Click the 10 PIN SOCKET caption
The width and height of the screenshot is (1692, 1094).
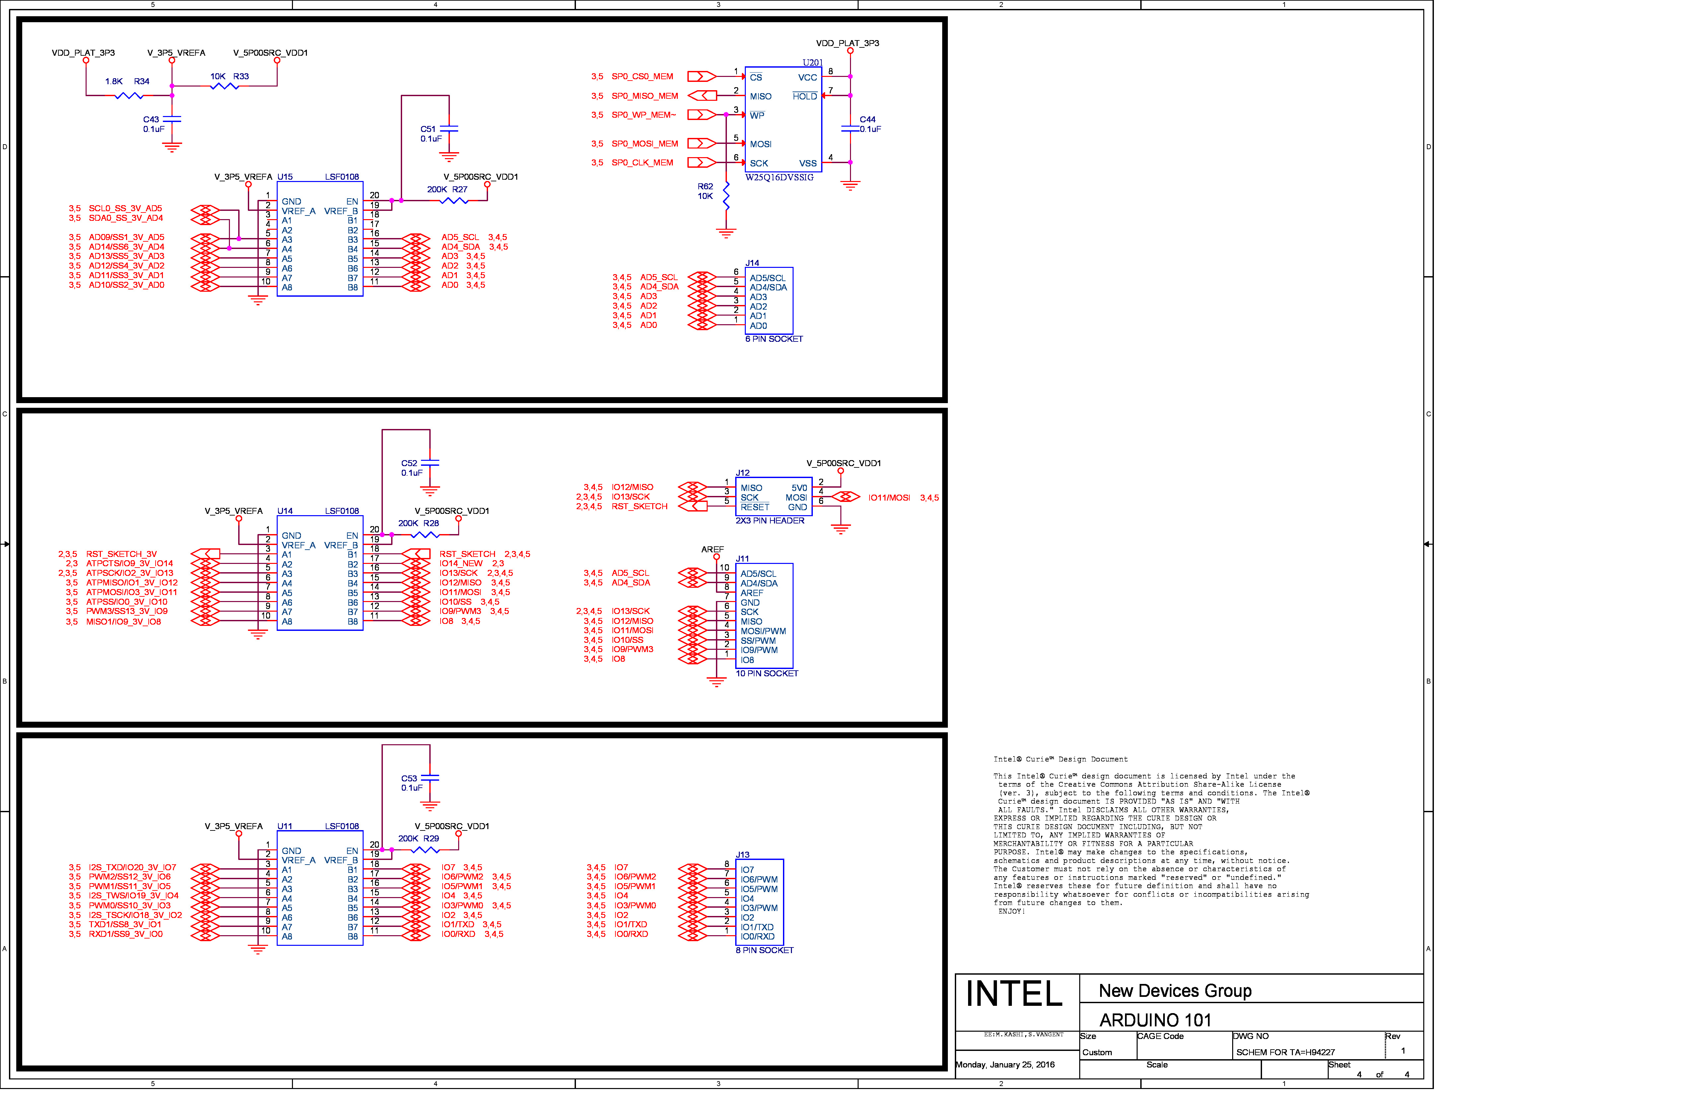768,674
